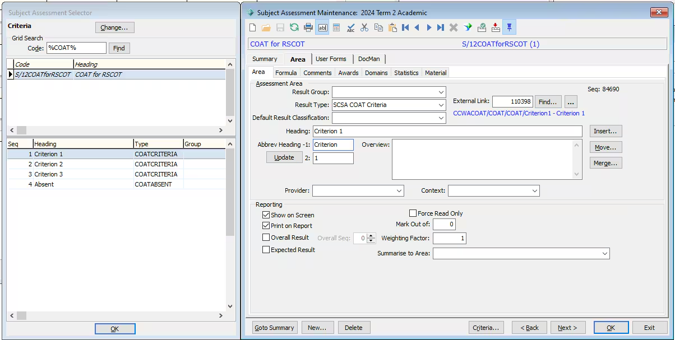The width and height of the screenshot is (675, 340).
Task: Open the calculator icon in the toolbar
Action: click(337, 27)
